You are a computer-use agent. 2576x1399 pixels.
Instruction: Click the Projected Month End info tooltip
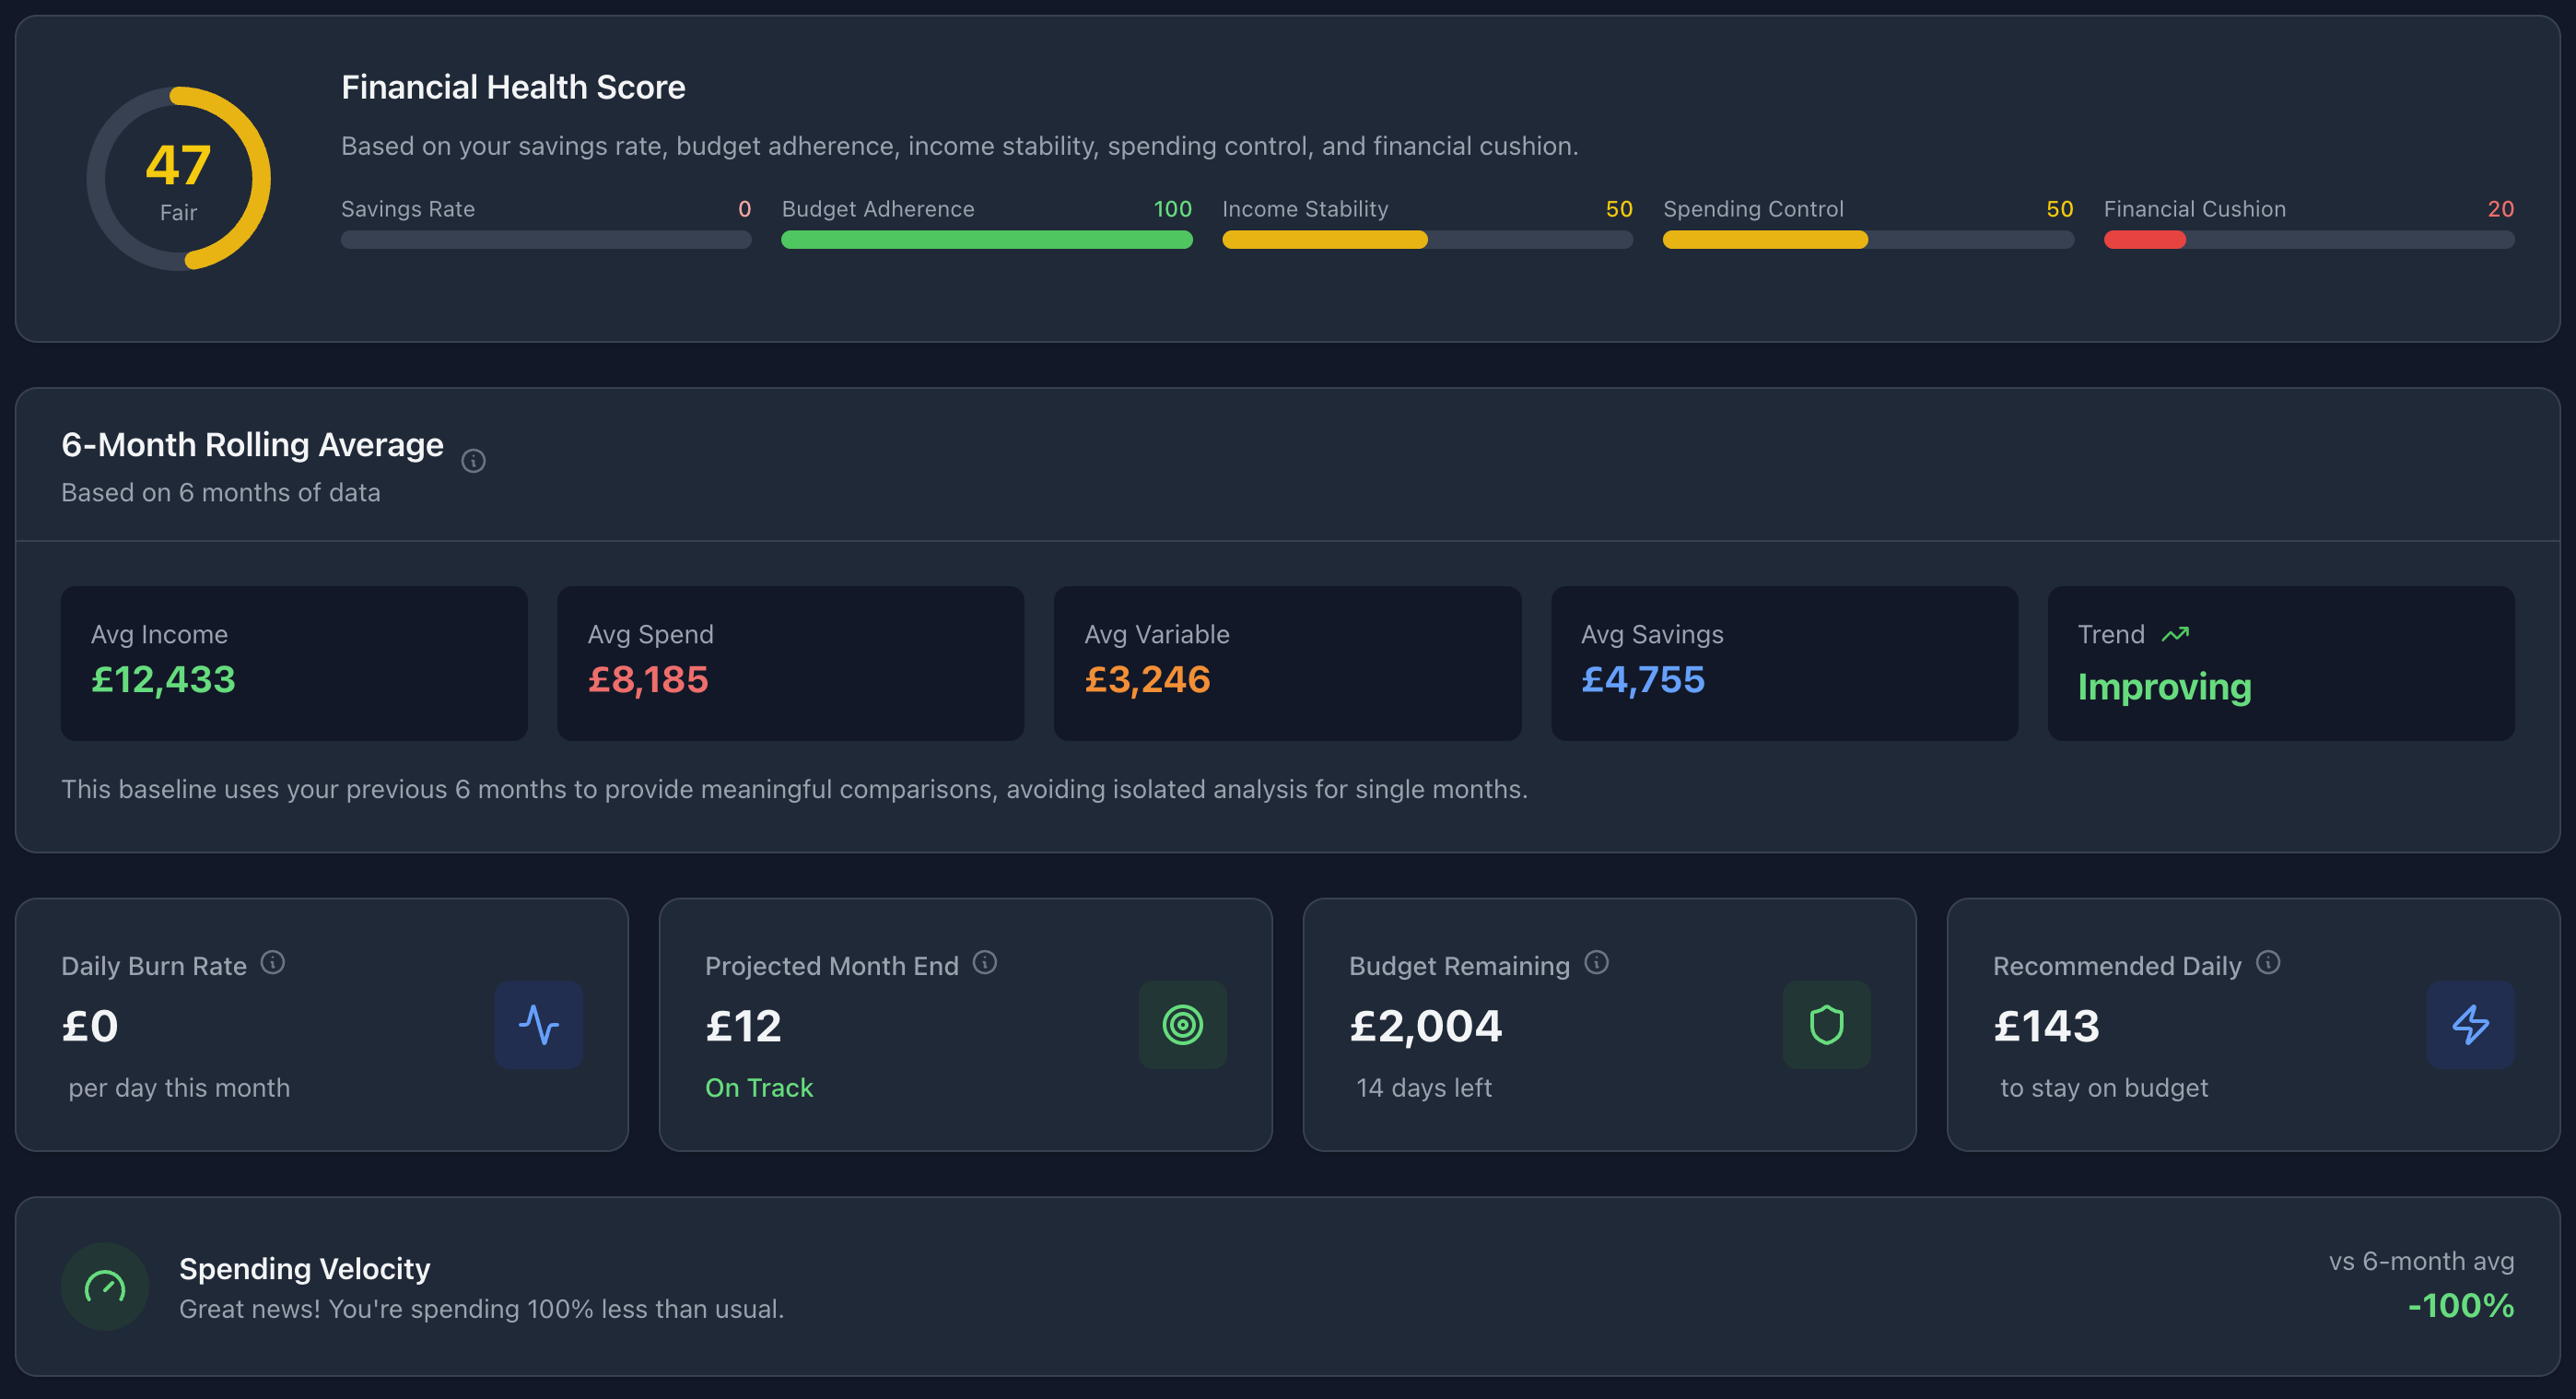(x=986, y=963)
